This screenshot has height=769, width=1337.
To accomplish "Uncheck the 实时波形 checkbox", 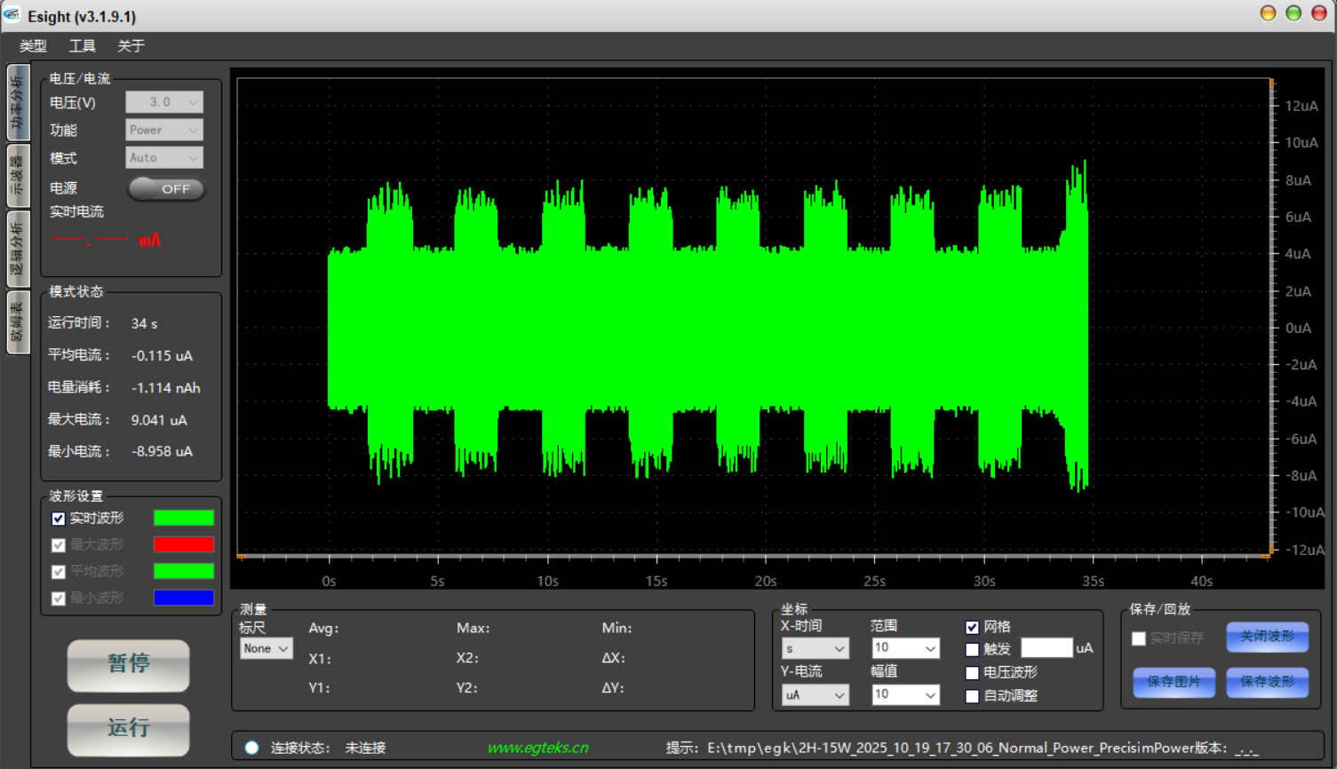I will (59, 519).
